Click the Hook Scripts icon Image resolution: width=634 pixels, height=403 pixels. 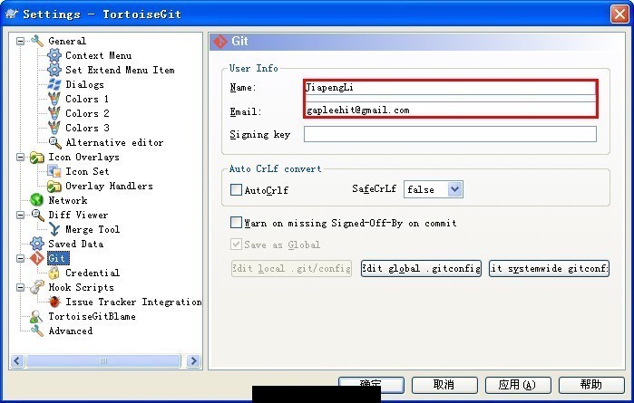point(37,287)
